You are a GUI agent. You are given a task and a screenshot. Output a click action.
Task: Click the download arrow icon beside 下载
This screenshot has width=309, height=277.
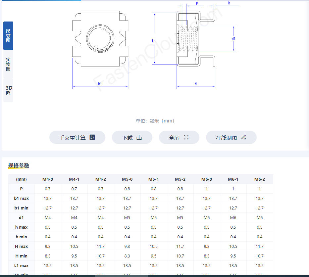(139, 137)
